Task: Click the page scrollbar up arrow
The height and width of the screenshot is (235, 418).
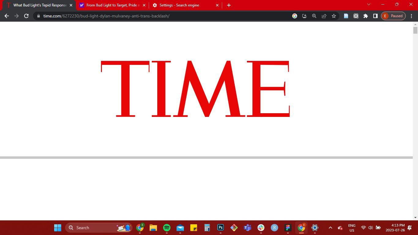Action: [x=415, y=24]
